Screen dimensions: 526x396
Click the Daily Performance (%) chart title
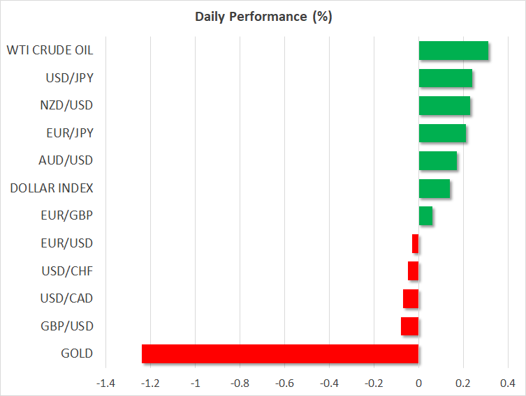click(263, 17)
